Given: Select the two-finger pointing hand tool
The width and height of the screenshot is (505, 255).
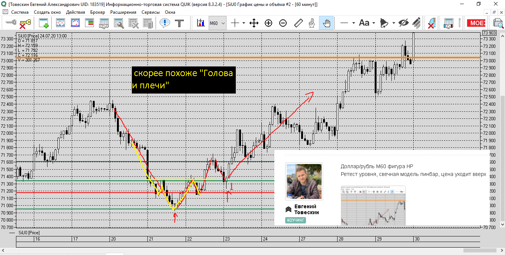Looking at the screenshot, I should coord(312,23).
